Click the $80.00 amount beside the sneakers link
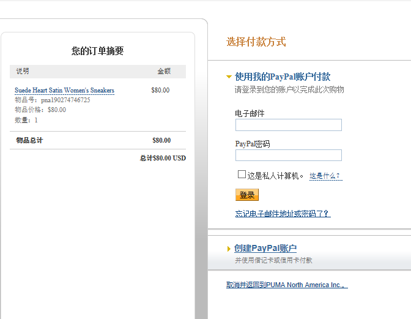Viewport: 411px width, 319px height. coord(160,90)
